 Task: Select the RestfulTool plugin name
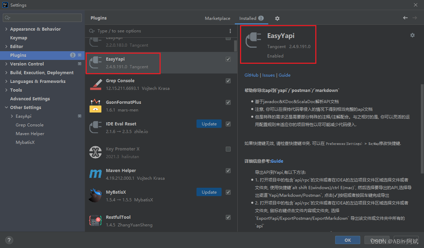click(x=118, y=217)
